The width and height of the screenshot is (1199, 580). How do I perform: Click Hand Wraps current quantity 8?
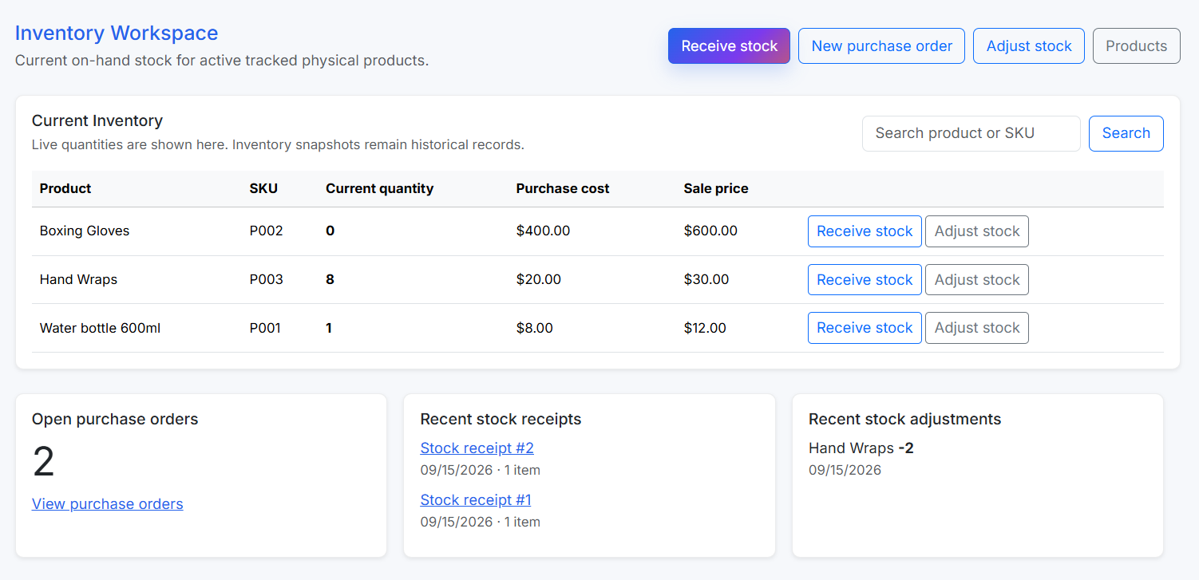click(330, 280)
